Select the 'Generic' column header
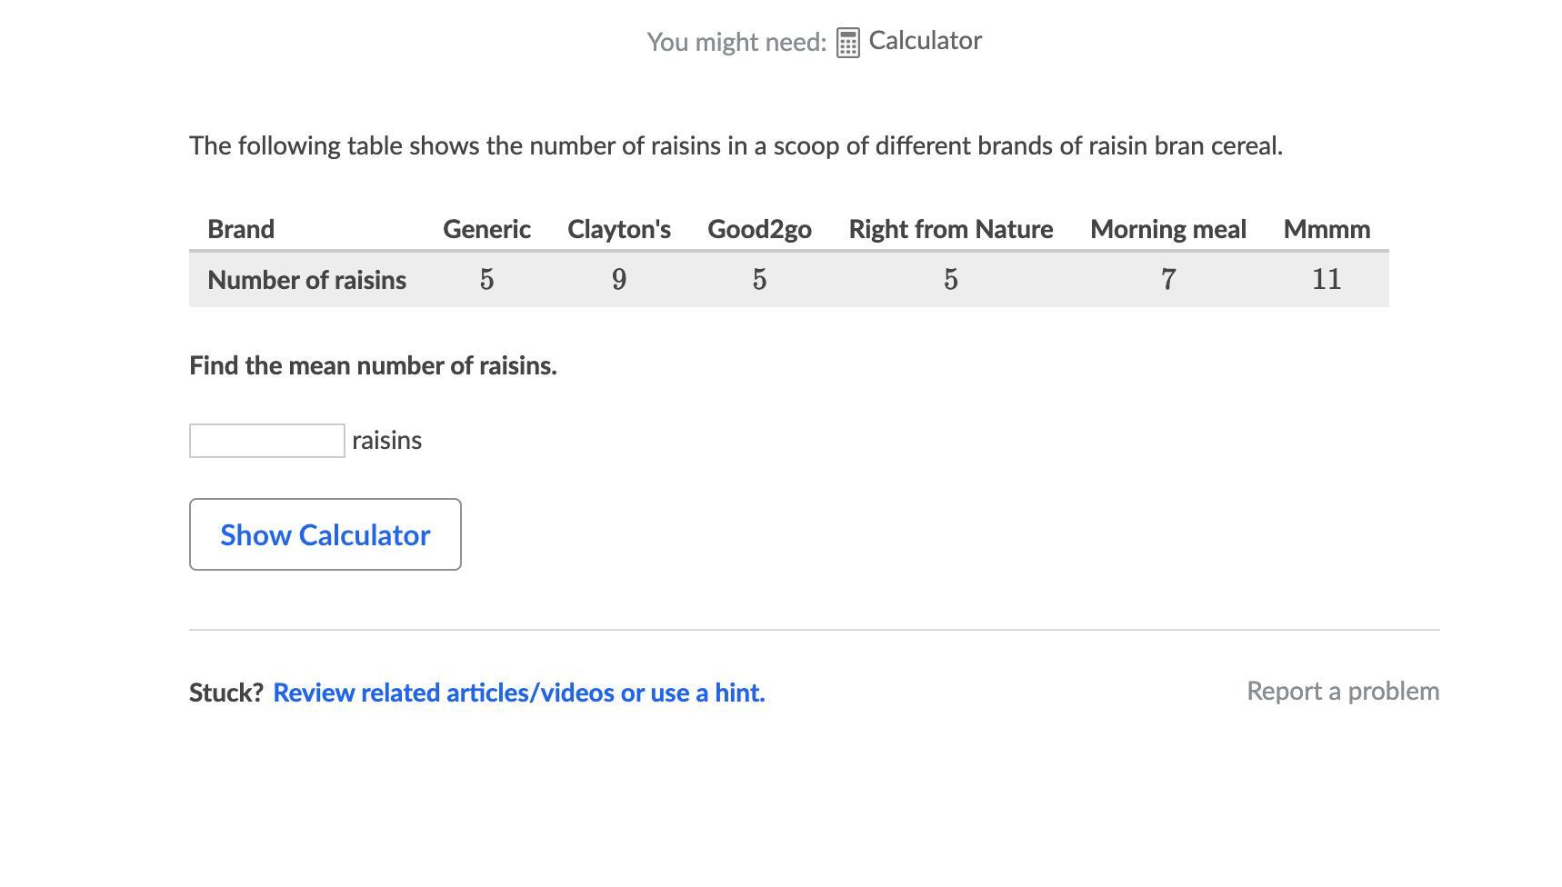 (486, 229)
